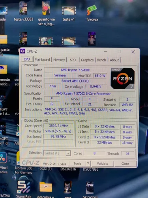Click the Cores count field showing 8
The height and width of the screenshot is (198, 148).
pyautogui.click(x=94, y=153)
